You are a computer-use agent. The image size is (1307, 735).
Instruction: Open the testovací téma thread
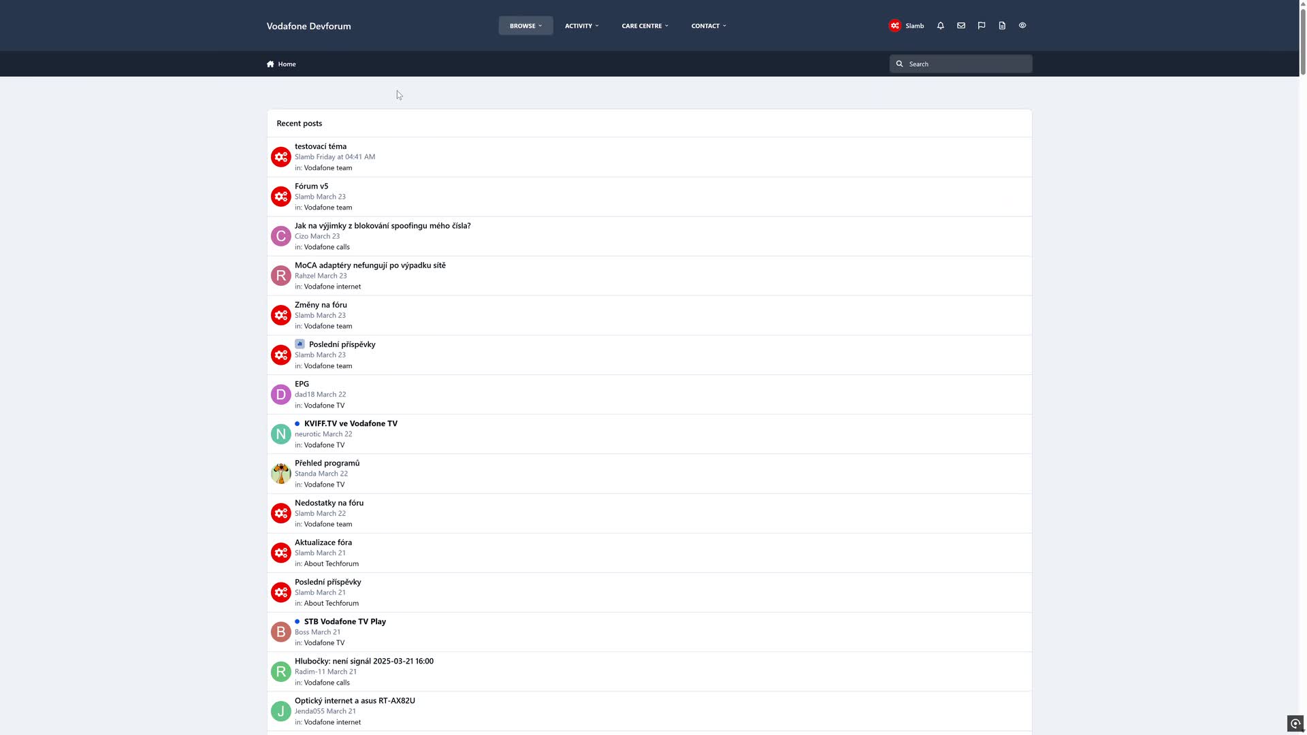coord(321,146)
